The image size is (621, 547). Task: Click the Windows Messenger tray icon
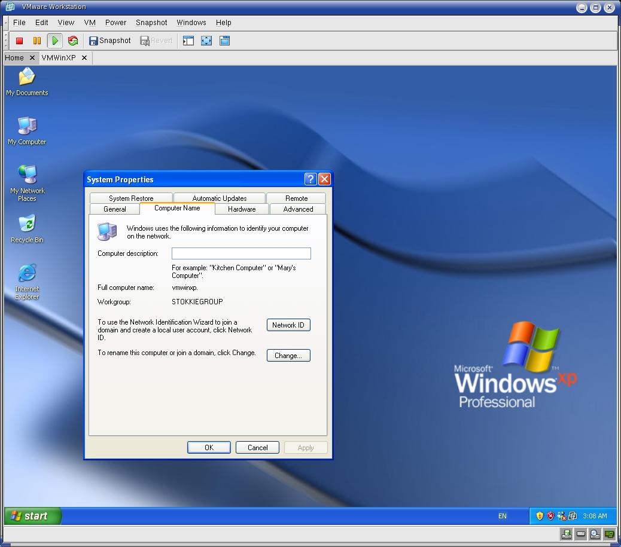pyautogui.click(x=561, y=516)
